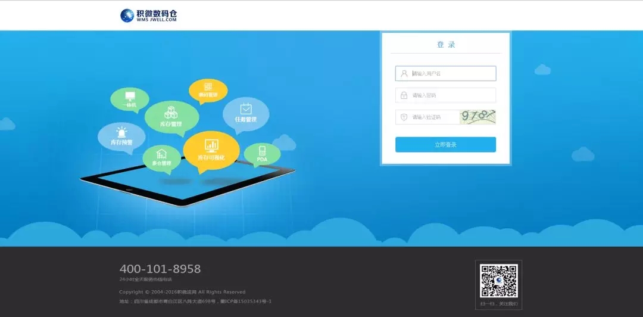Viewport: 643px width, 317px height.
Task: Click the padlock icon in password field
Action: (404, 95)
